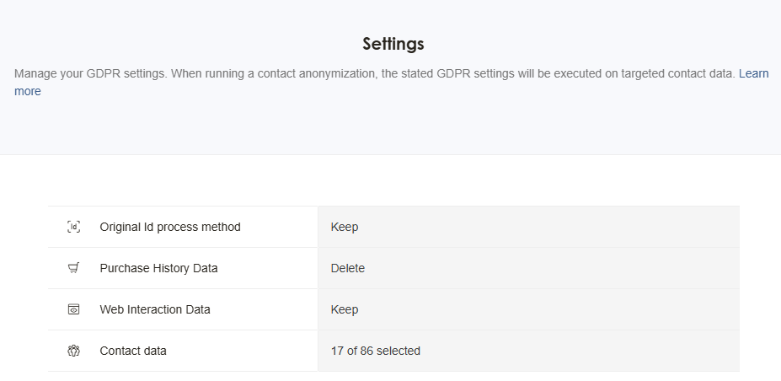The image size is (781, 381).
Task: Click the word 'Learn' ending the description line
Action: click(753, 73)
